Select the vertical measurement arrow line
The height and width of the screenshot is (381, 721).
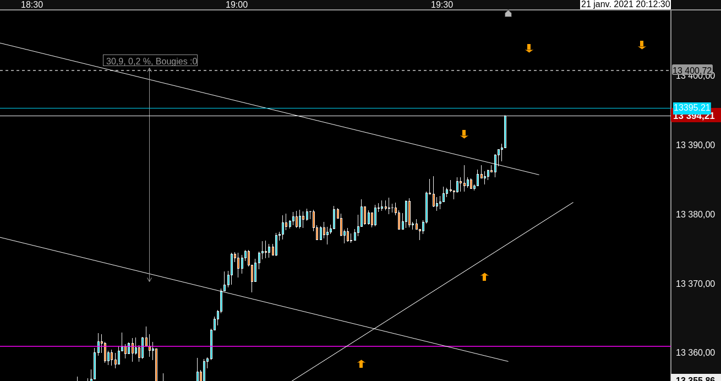[149, 175]
